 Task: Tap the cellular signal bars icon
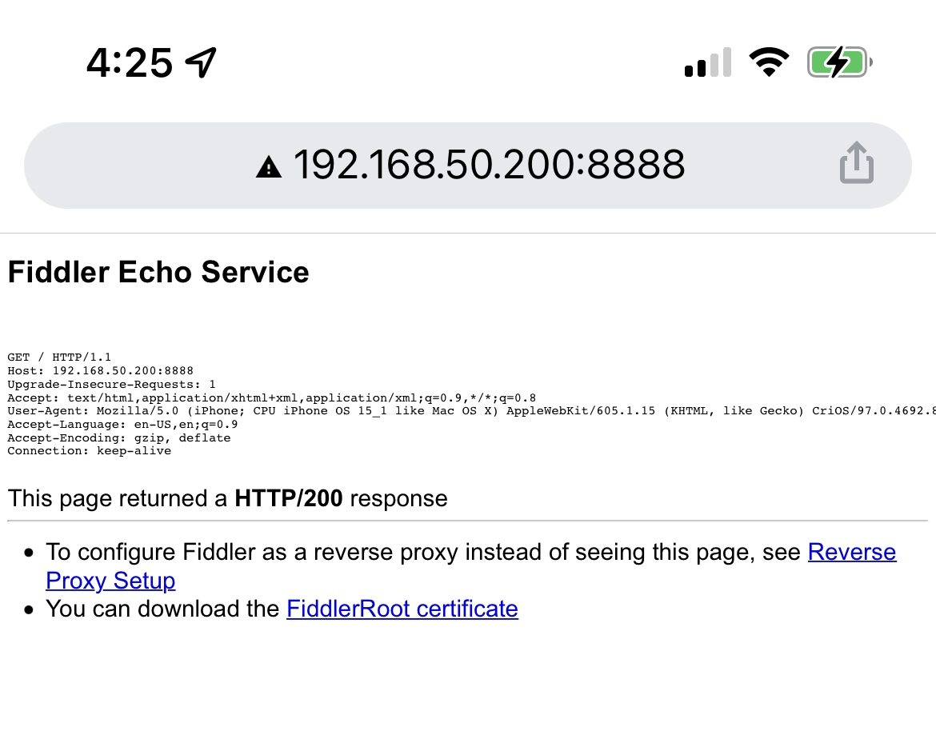(707, 62)
